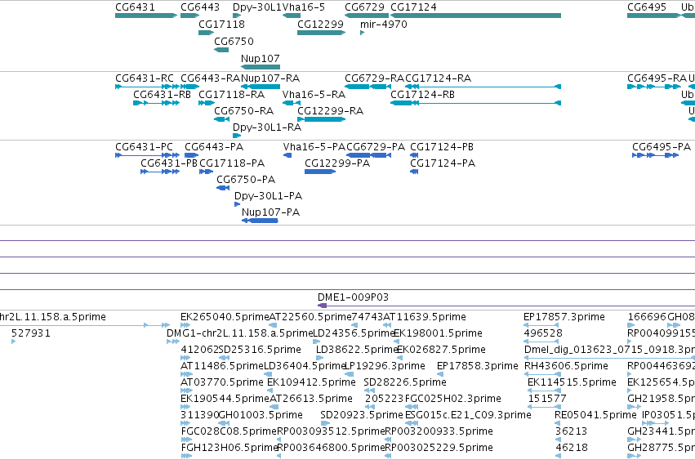Image resolution: width=695 pixels, height=460 pixels.
Task: Click the DME1-009P03 BAC clone
Action: pyautogui.click(x=506, y=306)
